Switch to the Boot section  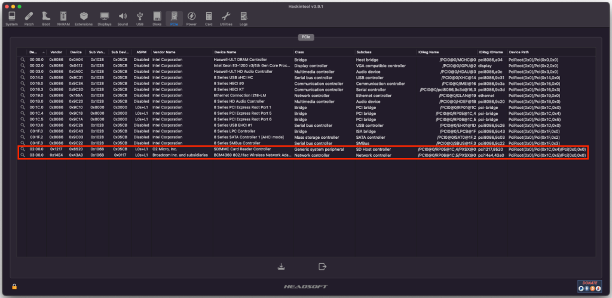[x=46, y=18]
